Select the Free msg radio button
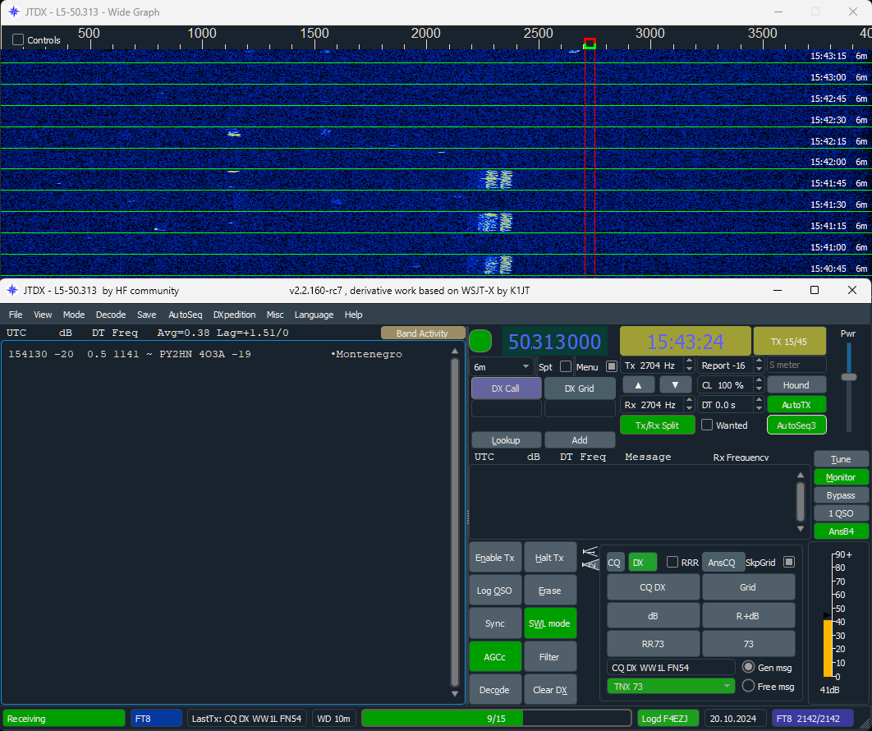 749,686
